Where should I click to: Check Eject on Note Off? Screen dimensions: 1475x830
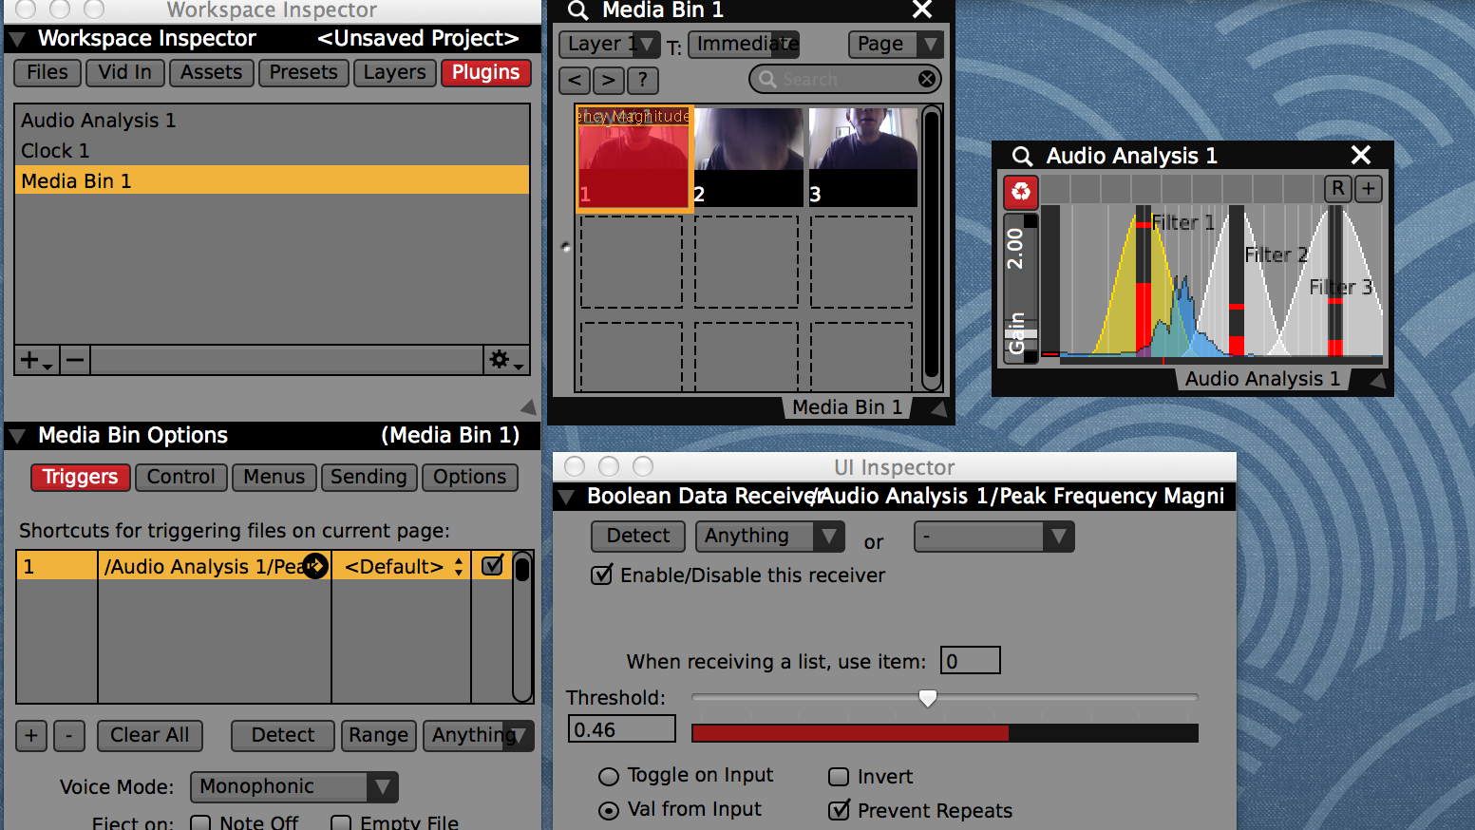click(x=200, y=822)
